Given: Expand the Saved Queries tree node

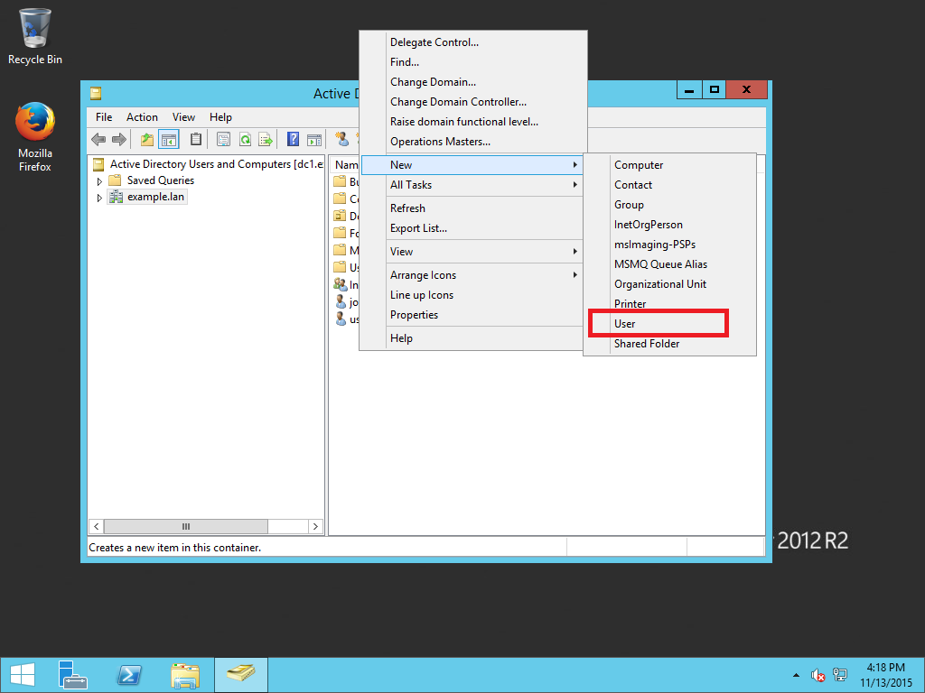Looking at the screenshot, I should [x=99, y=181].
